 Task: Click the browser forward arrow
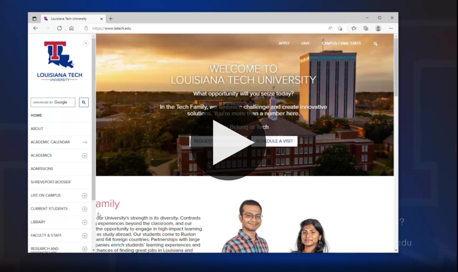(47, 28)
